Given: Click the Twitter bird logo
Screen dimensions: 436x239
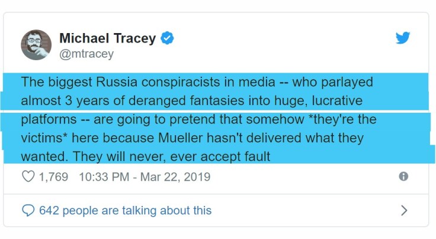Looking at the screenshot, I should (x=403, y=38).
